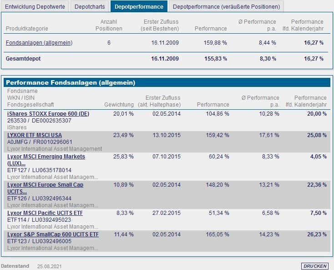Click Pacific ETF first inflow 27.02.2015
The width and height of the screenshot is (334, 270).
pos(167,213)
